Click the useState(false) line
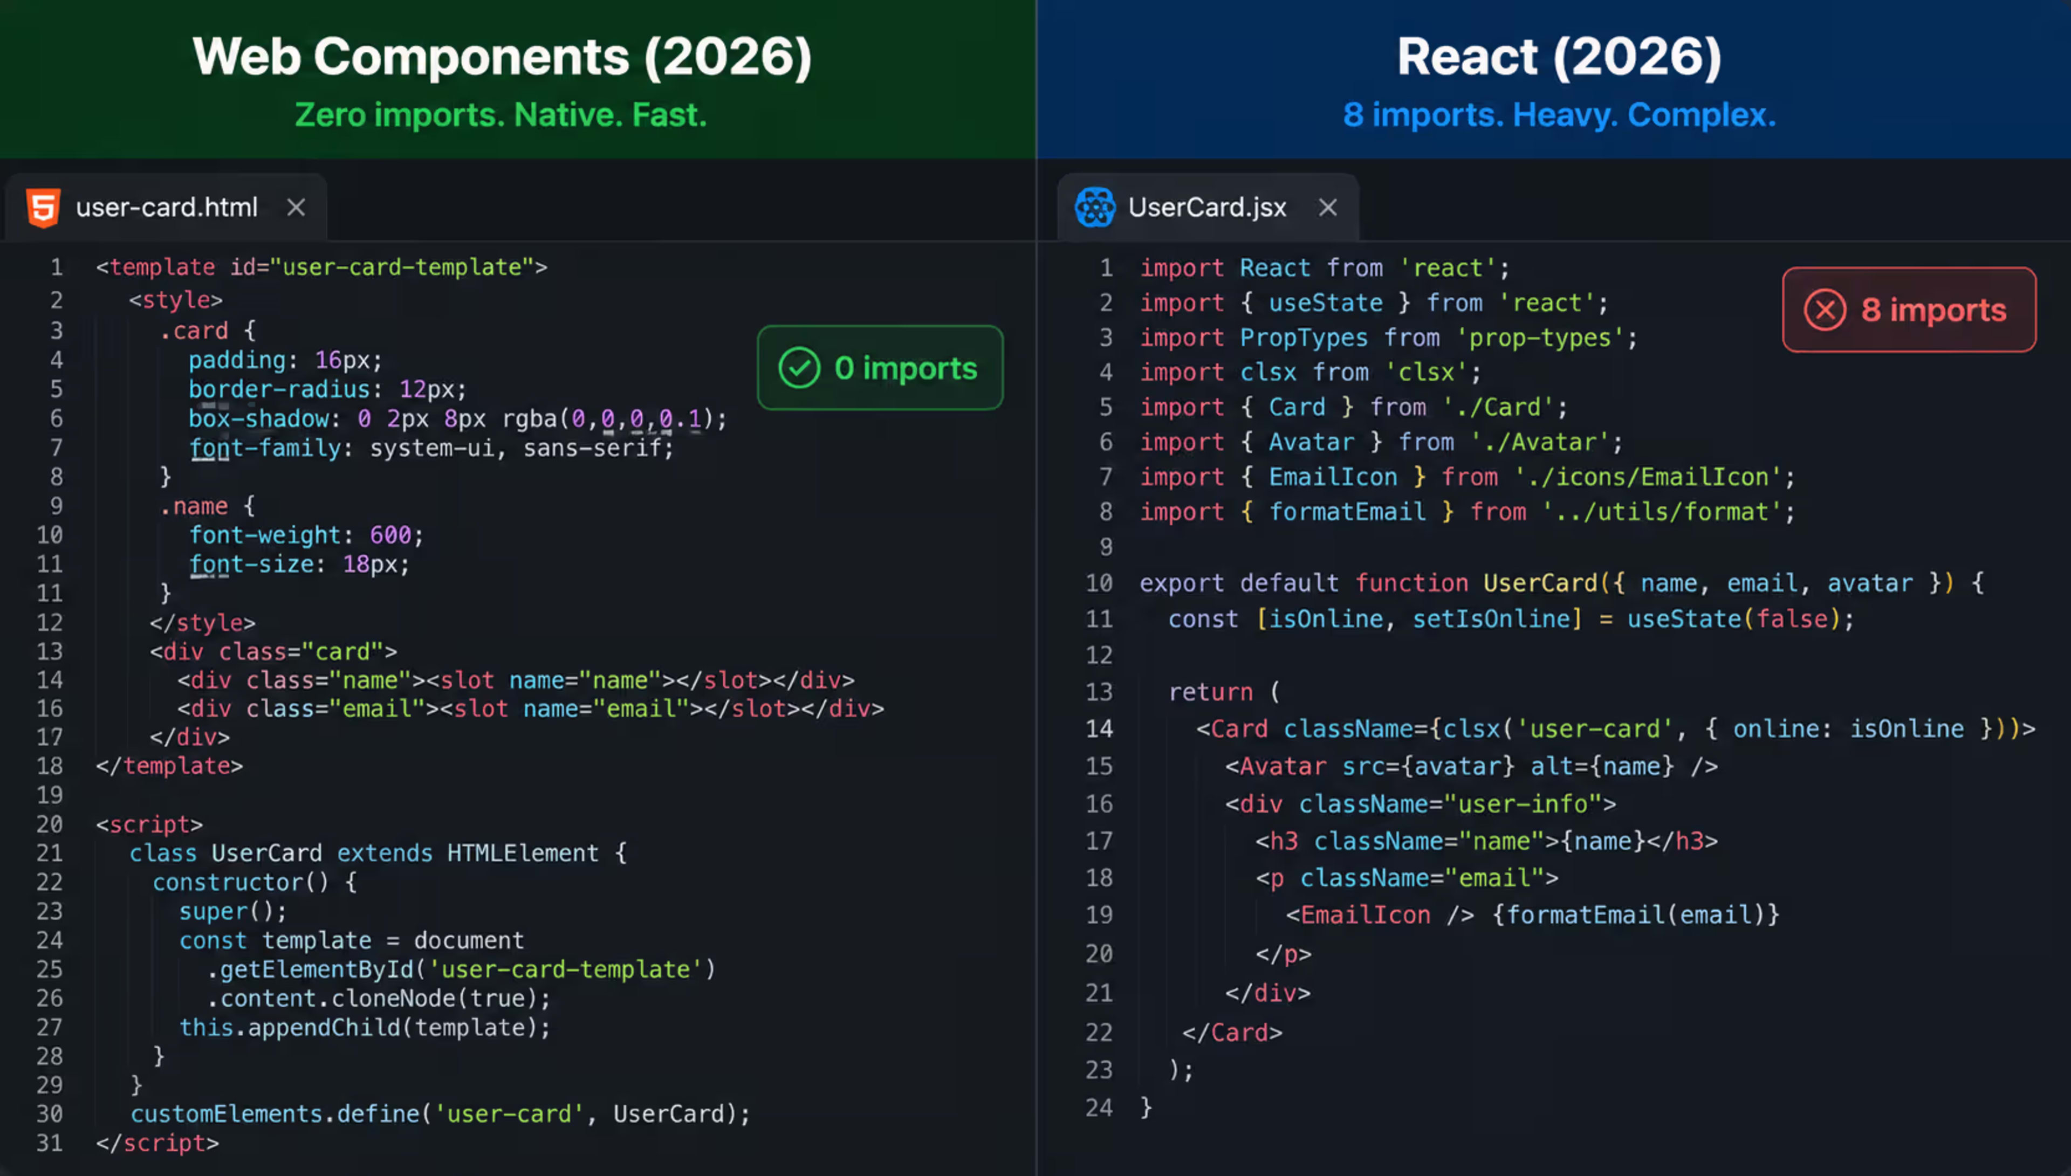 click(1511, 618)
